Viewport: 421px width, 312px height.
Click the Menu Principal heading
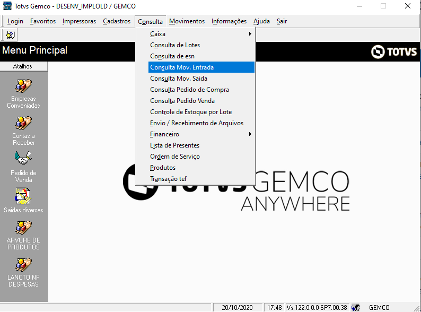pos(35,50)
